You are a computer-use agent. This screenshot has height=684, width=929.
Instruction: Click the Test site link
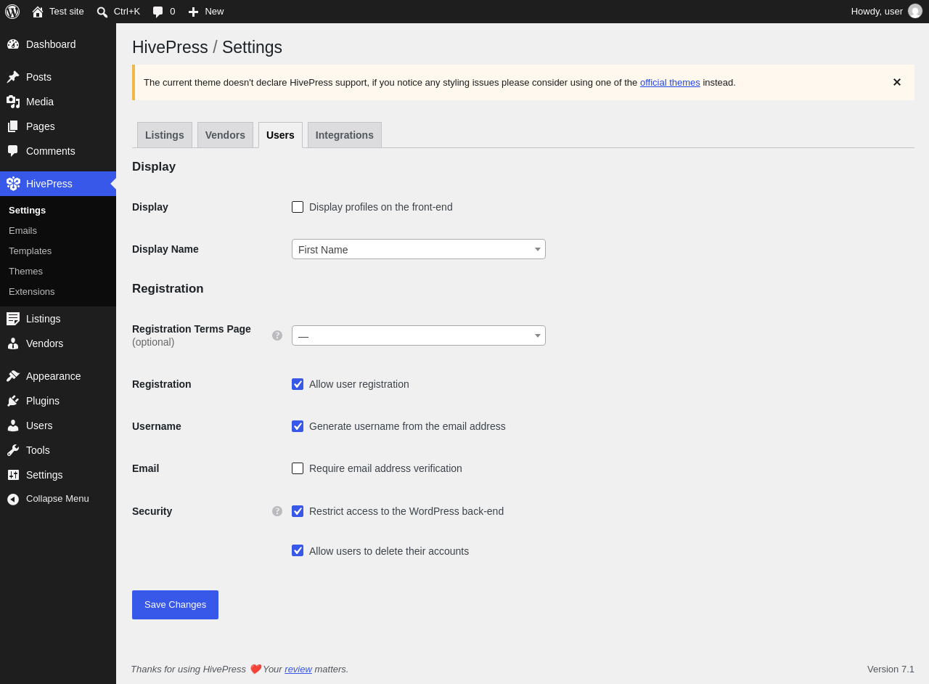point(67,12)
